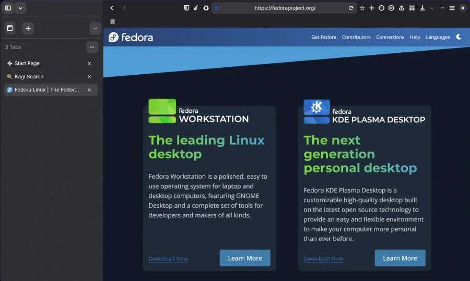The image size is (470, 281).
Task: Click the bookmark icon in the bookmarks bar
Action: tap(113, 21)
